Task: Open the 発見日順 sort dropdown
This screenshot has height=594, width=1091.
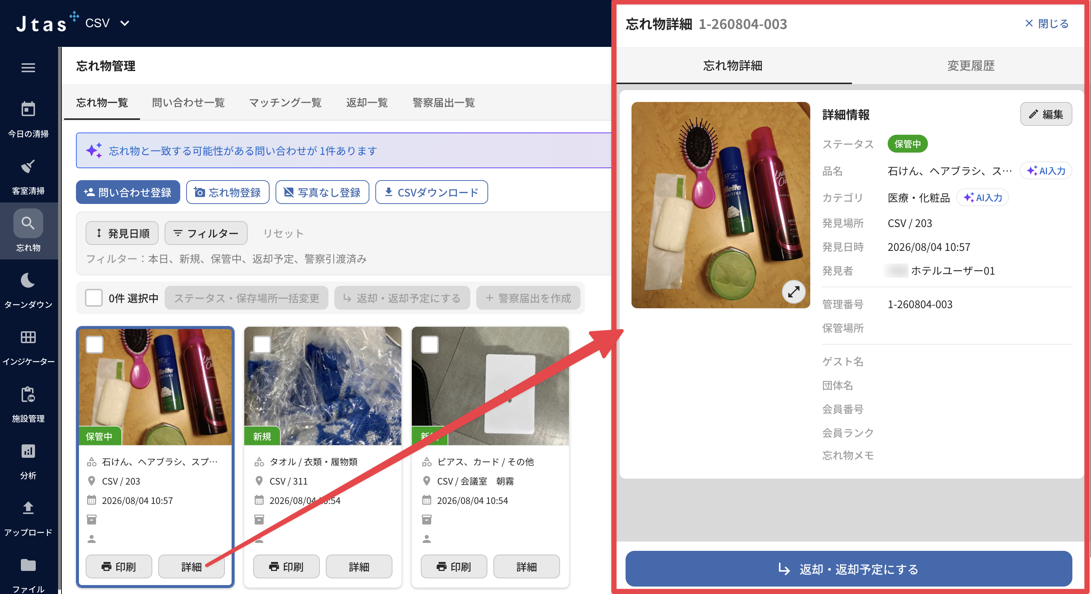Action: point(122,233)
